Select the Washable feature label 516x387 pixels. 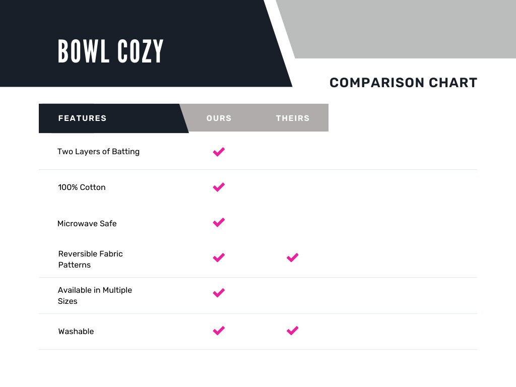76,332
